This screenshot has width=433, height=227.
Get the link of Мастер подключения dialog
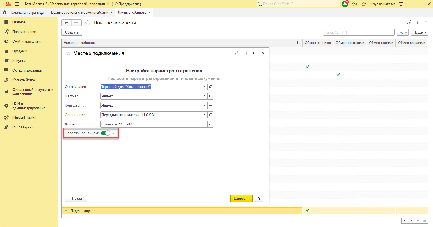(x=237, y=53)
